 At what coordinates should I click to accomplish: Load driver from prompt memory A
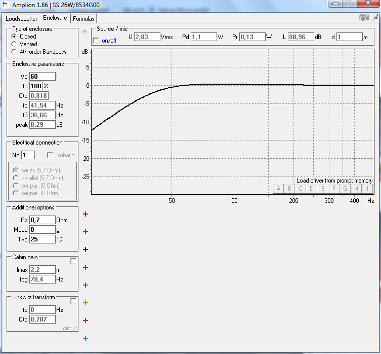pyautogui.click(x=278, y=189)
